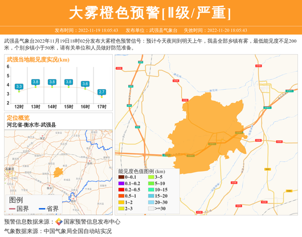Click the 能见度色值图例 (km) legend title
The image size is (302, 237).
pyautogui.click(x=141, y=172)
